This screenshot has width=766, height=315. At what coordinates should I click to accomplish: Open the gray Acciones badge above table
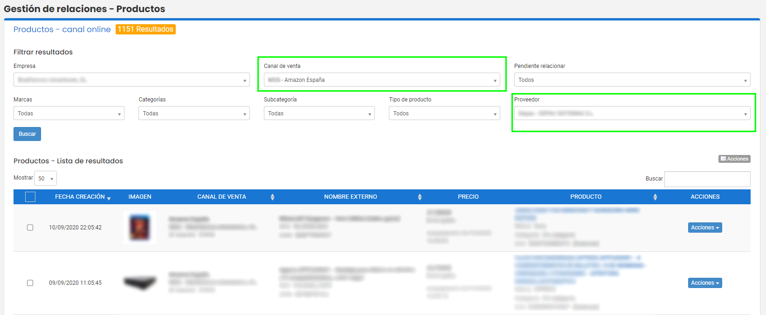point(734,159)
